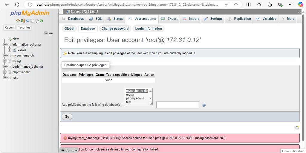
Task: Expand the performance_schema tree node
Action: point(5,67)
